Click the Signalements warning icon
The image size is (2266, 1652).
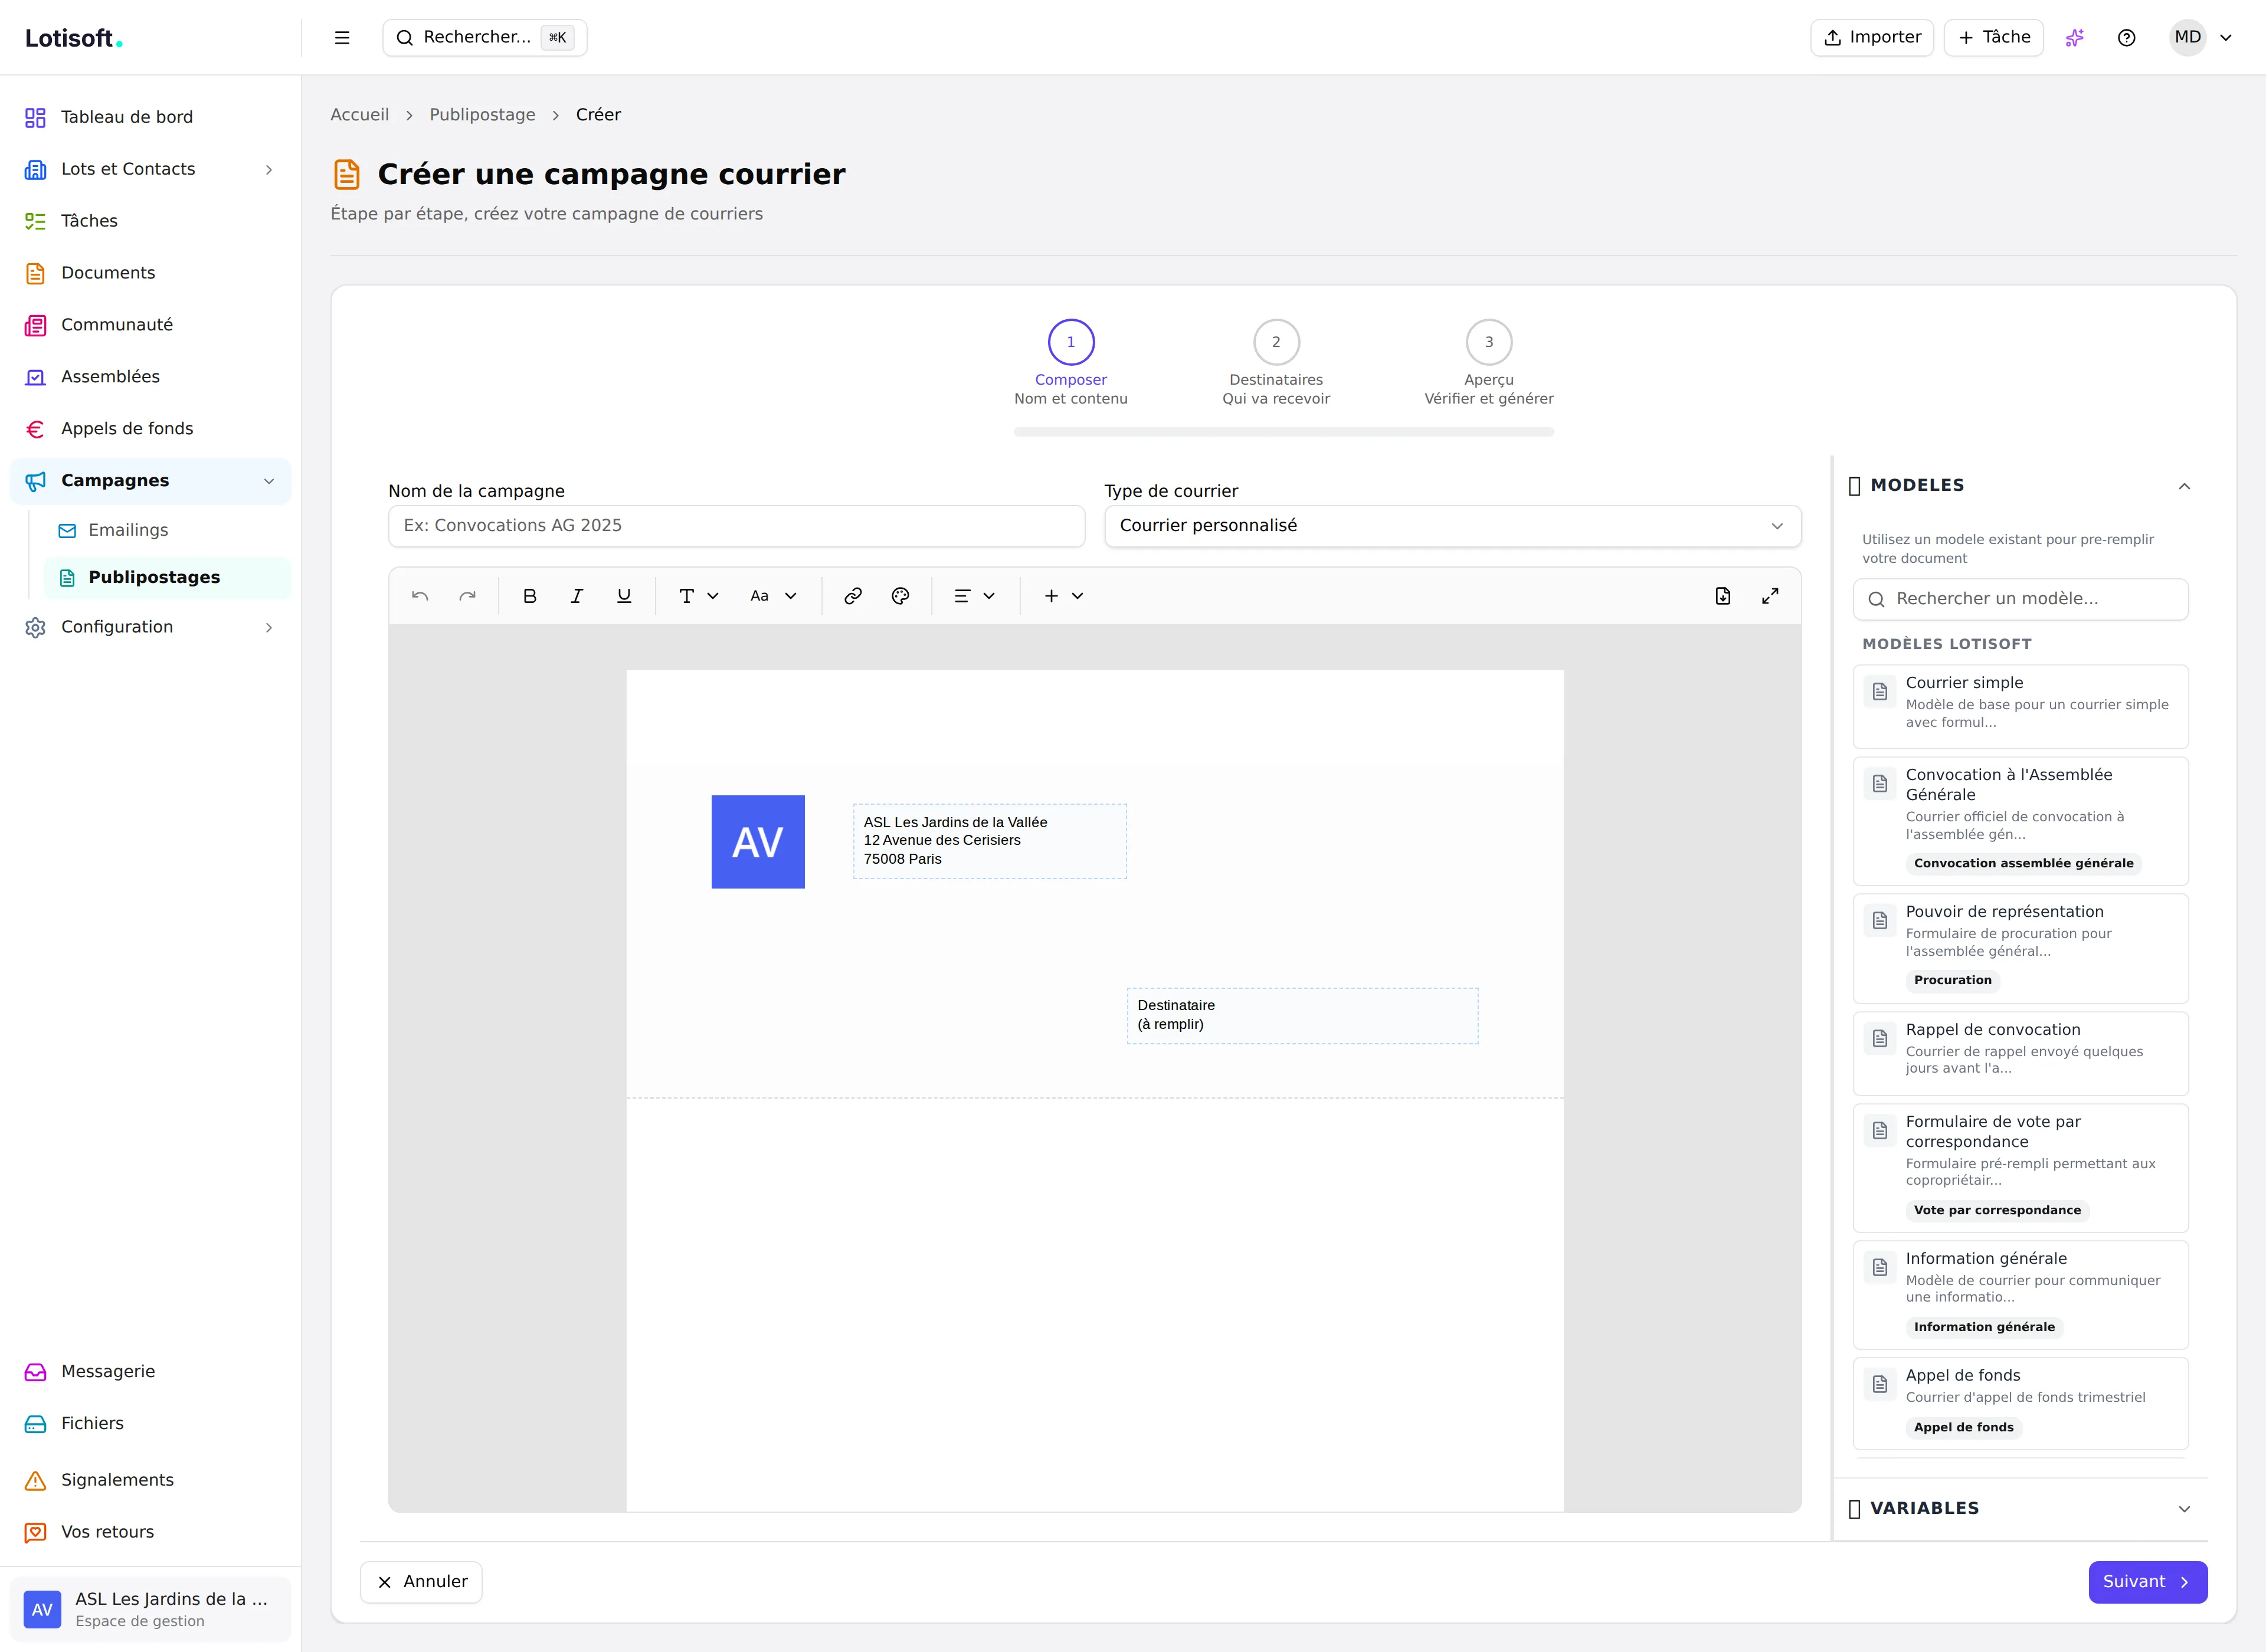pos(35,1480)
